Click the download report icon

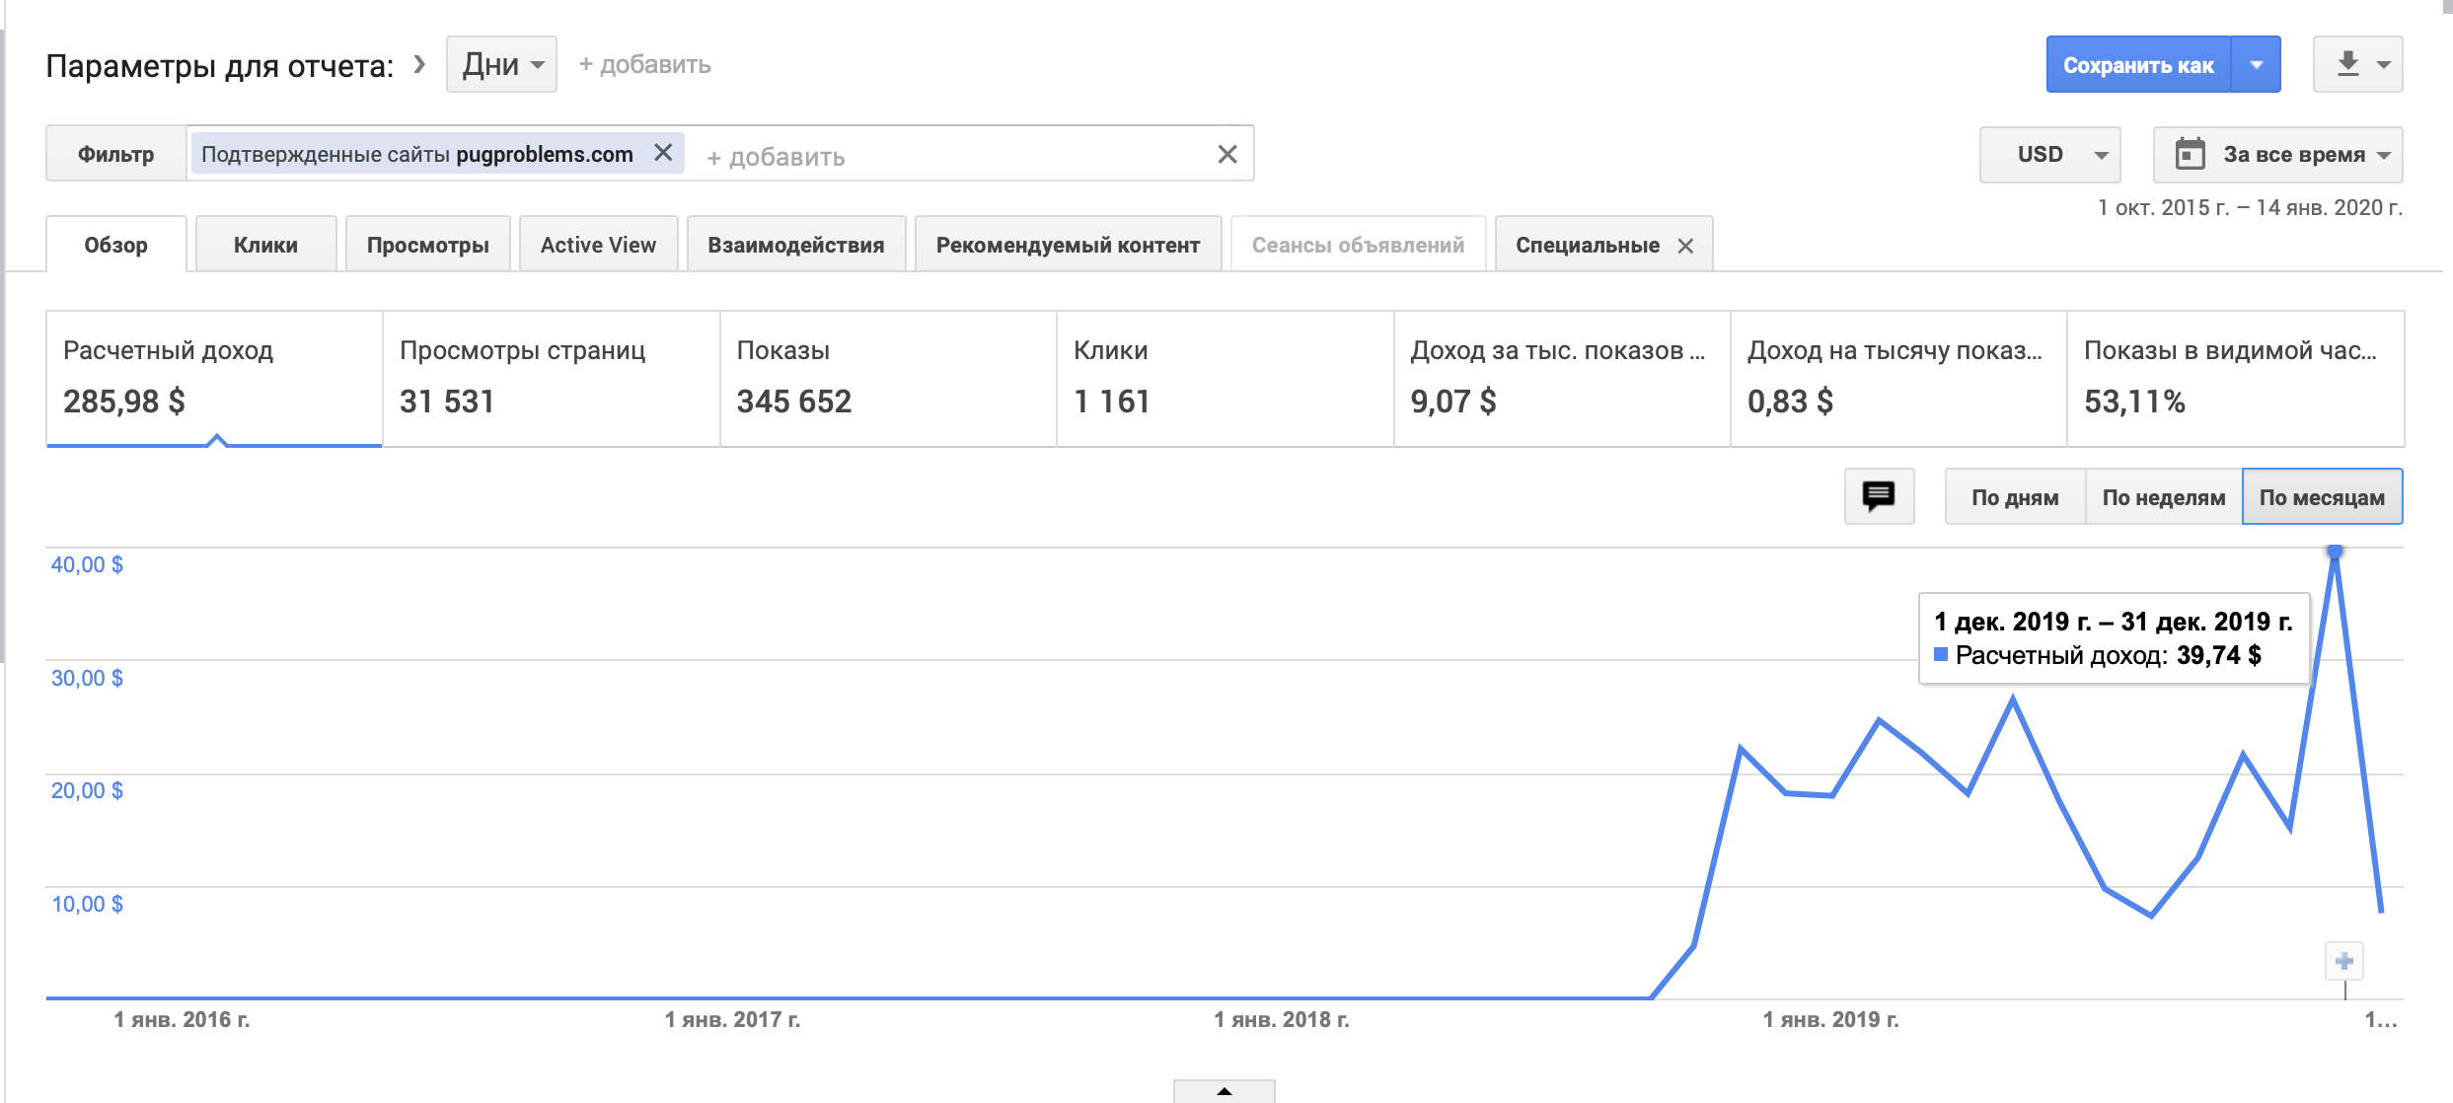(2348, 64)
